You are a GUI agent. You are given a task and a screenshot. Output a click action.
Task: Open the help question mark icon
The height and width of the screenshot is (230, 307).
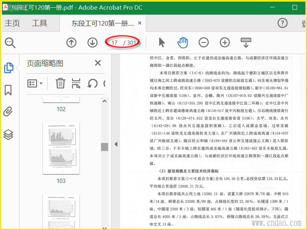click(282, 23)
